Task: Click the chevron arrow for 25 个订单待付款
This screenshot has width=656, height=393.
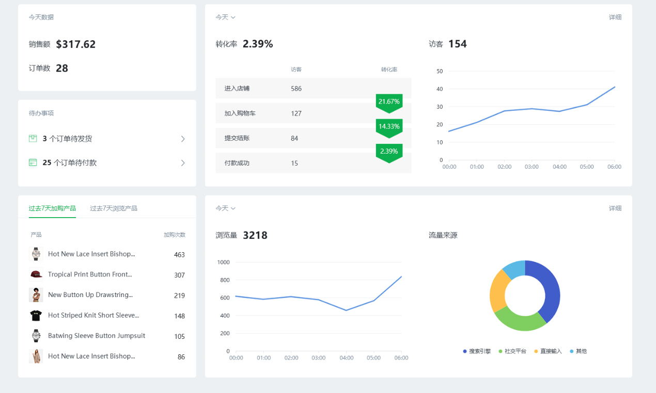Action: click(183, 163)
